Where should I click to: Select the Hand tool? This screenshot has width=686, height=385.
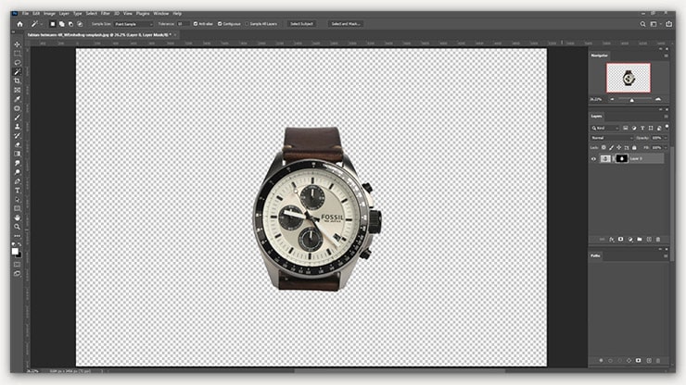[x=17, y=217]
